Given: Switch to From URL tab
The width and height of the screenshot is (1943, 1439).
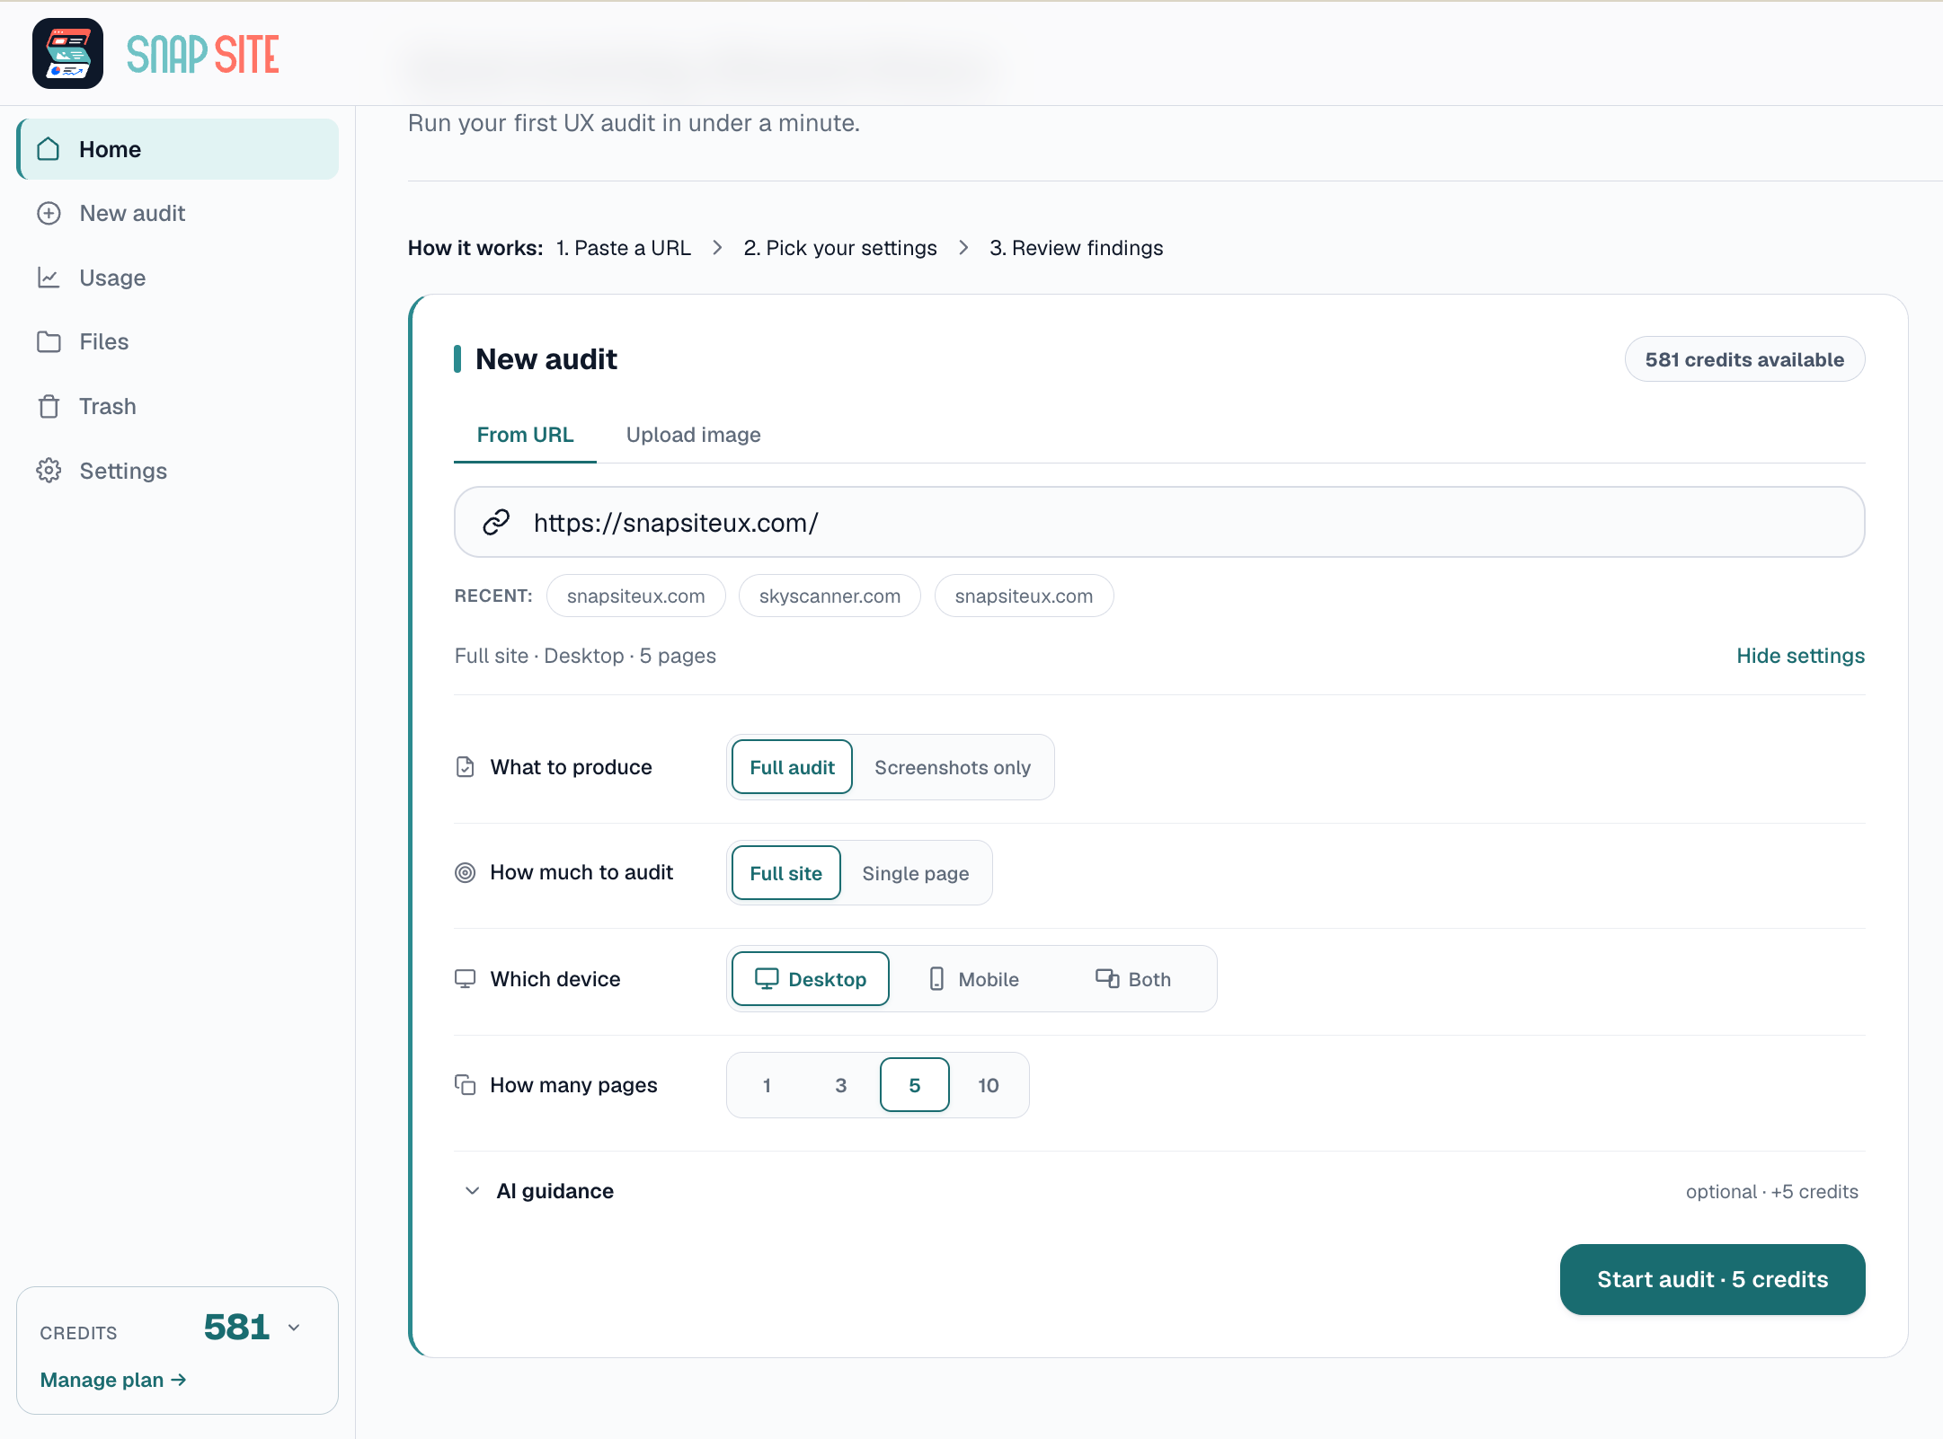Looking at the screenshot, I should (x=525, y=435).
